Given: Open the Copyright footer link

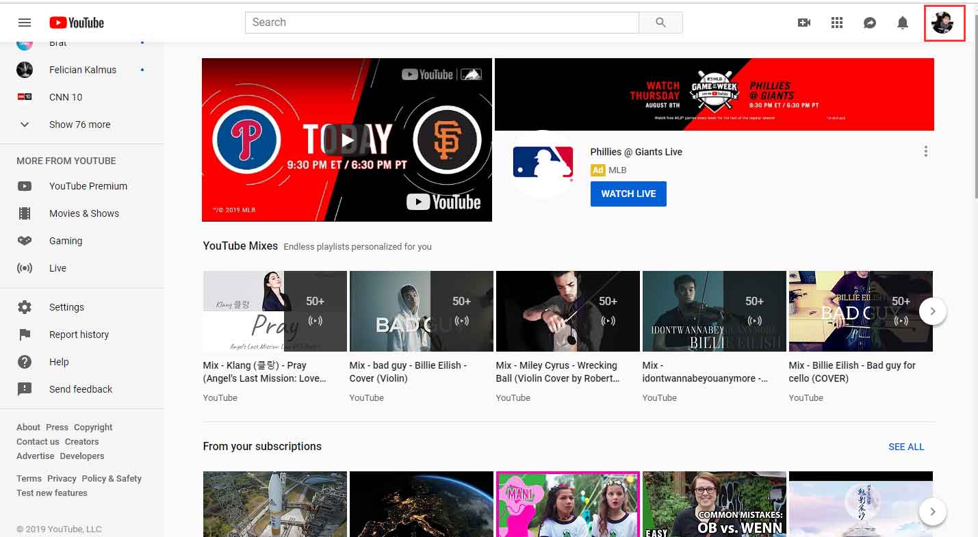Looking at the screenshot, I should (x=93, y=427).
